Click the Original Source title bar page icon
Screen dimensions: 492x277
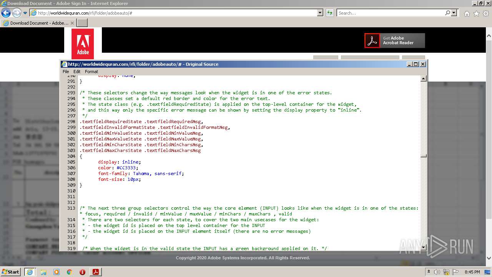(65, 64)
